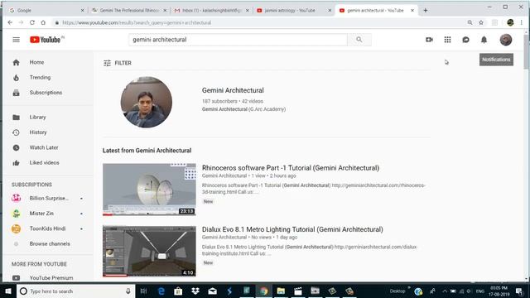This screenshot has width=530, height=298.
Task: Click the Home sidebar icon
Action: (16, 63)
